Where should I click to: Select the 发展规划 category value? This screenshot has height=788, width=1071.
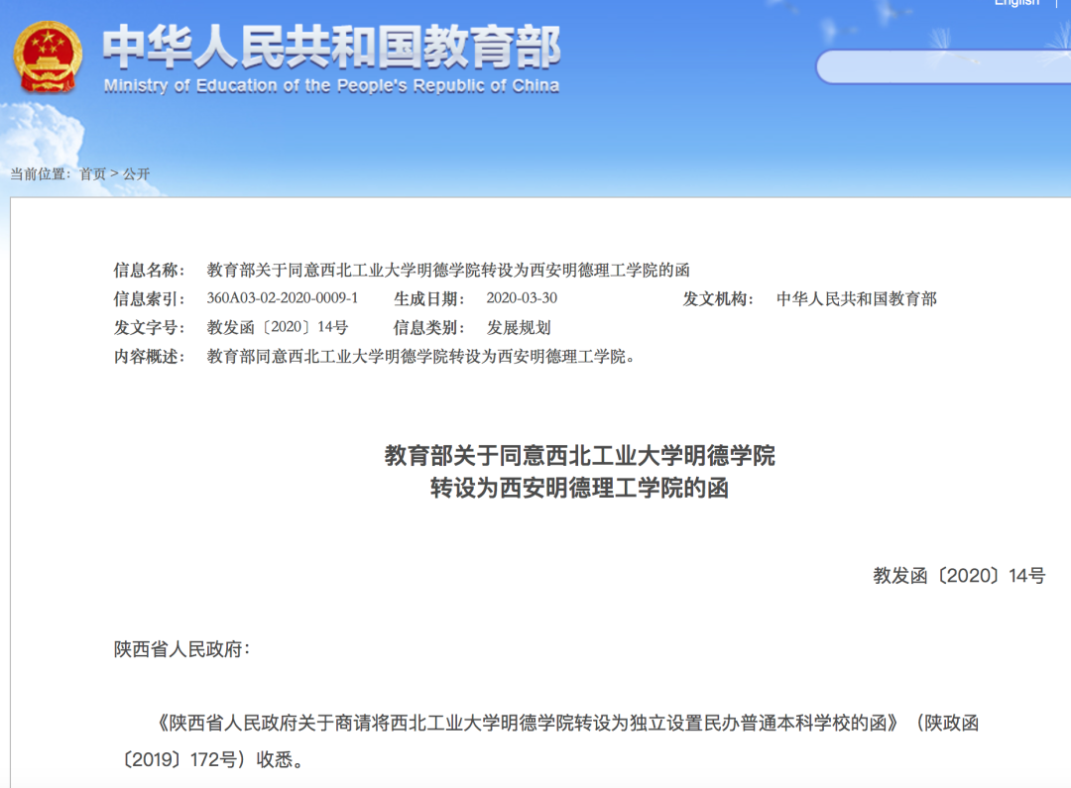(519, 328)
